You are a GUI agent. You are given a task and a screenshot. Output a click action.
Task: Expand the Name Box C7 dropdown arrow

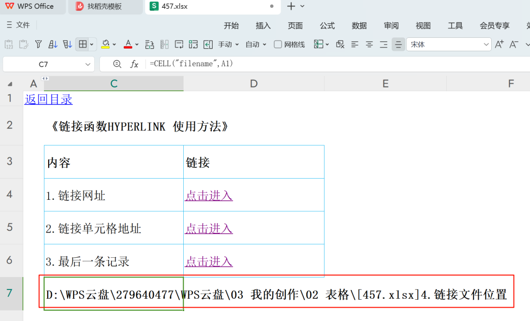pyautogui.click(x=88, y=64)
